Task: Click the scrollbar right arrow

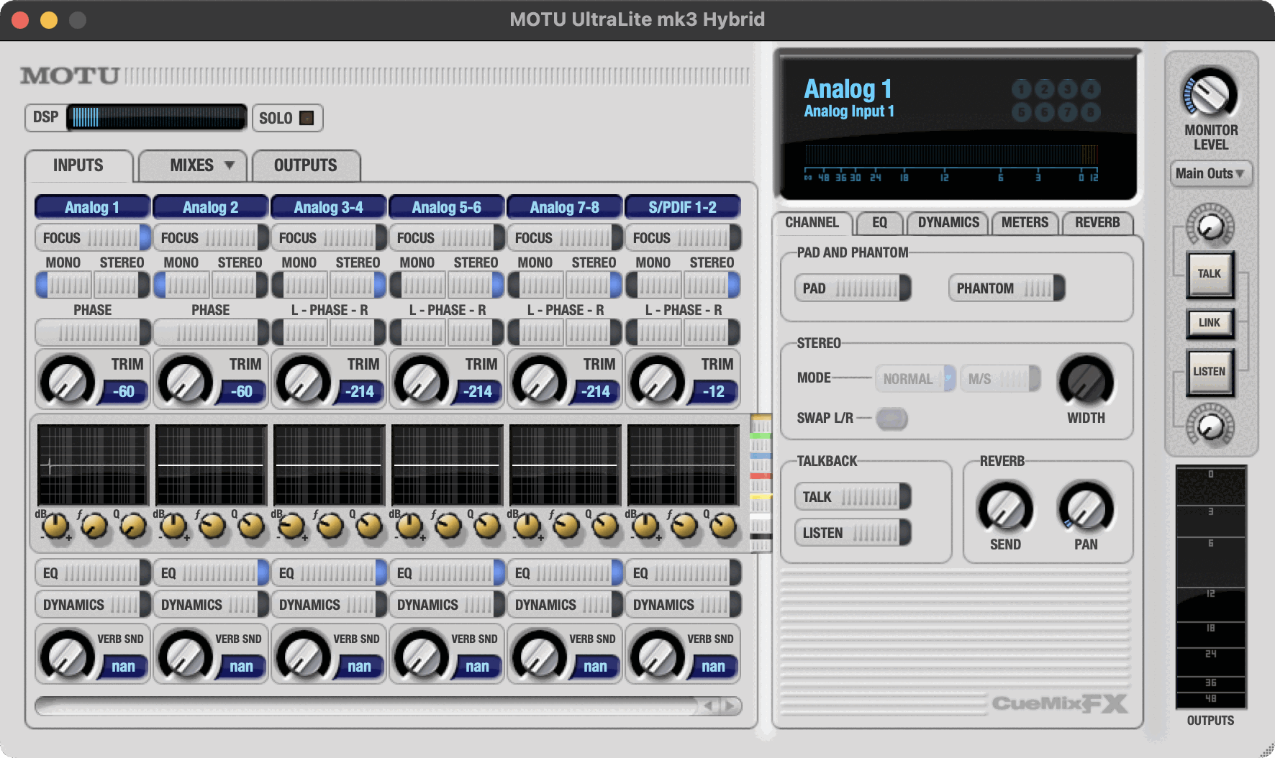Action: point(730,706)
